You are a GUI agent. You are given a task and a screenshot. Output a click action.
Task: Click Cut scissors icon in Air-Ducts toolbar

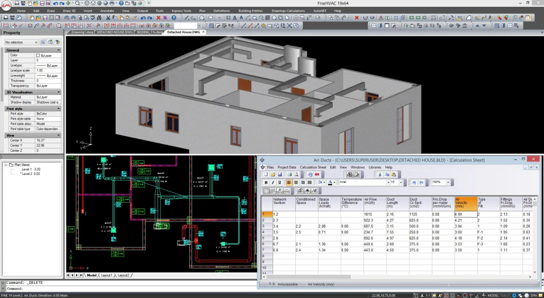click(x=380, y=174)
